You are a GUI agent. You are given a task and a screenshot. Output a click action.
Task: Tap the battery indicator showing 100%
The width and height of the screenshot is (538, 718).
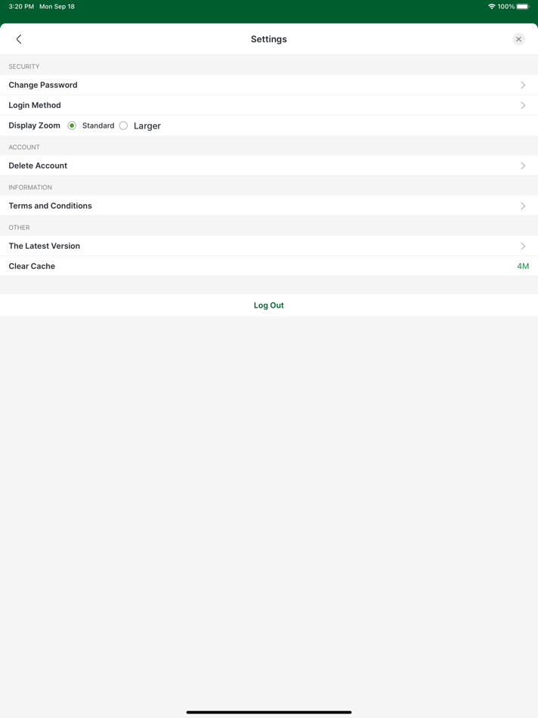[x=523, y=6]
